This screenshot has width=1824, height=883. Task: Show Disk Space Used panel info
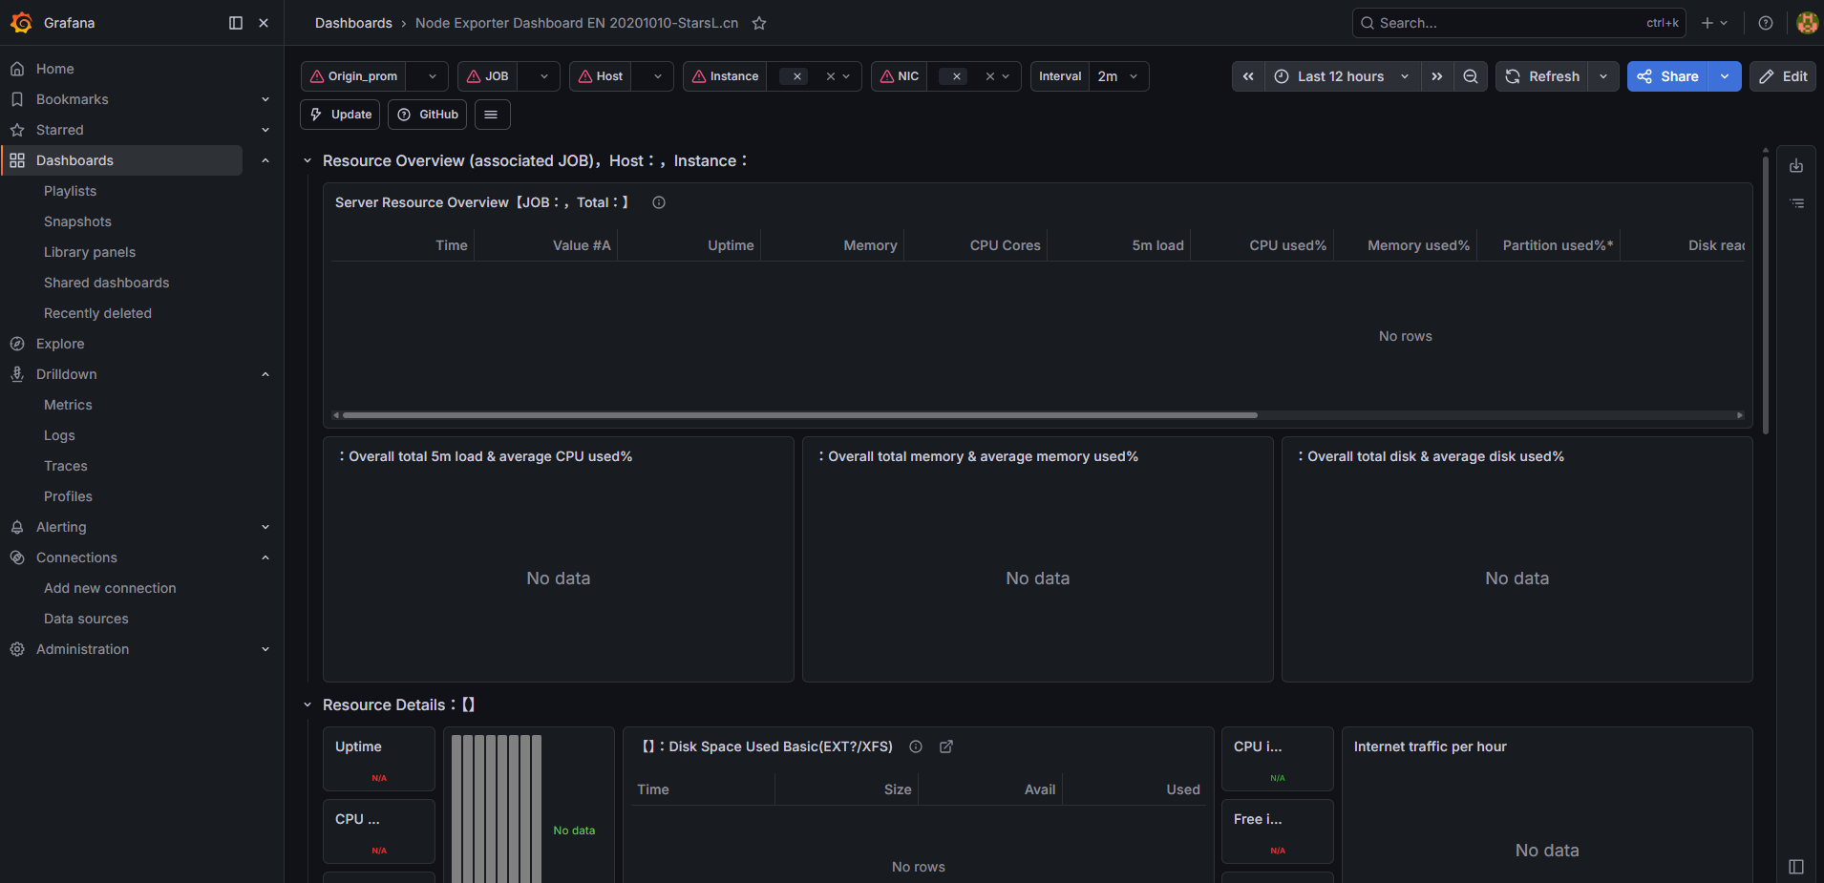coord(916,746)
